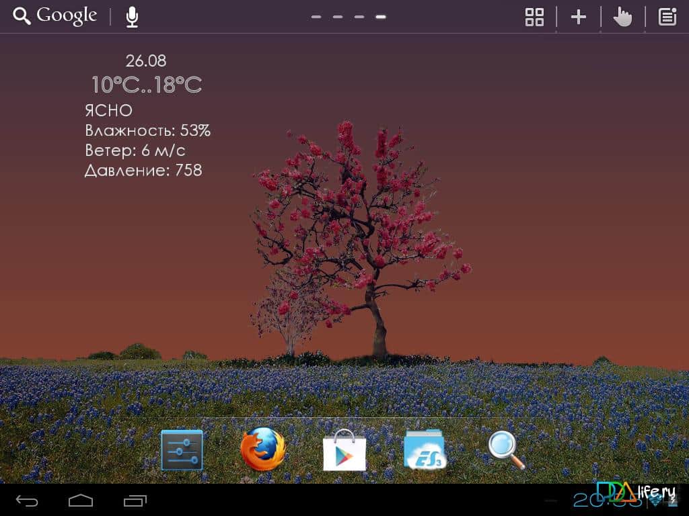The image size is (689, 516).
Task: Launch Firefox browser from the dock
Action: (263, 449)
